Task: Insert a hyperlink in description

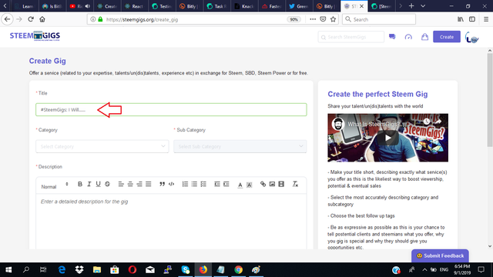Action: 263,184
